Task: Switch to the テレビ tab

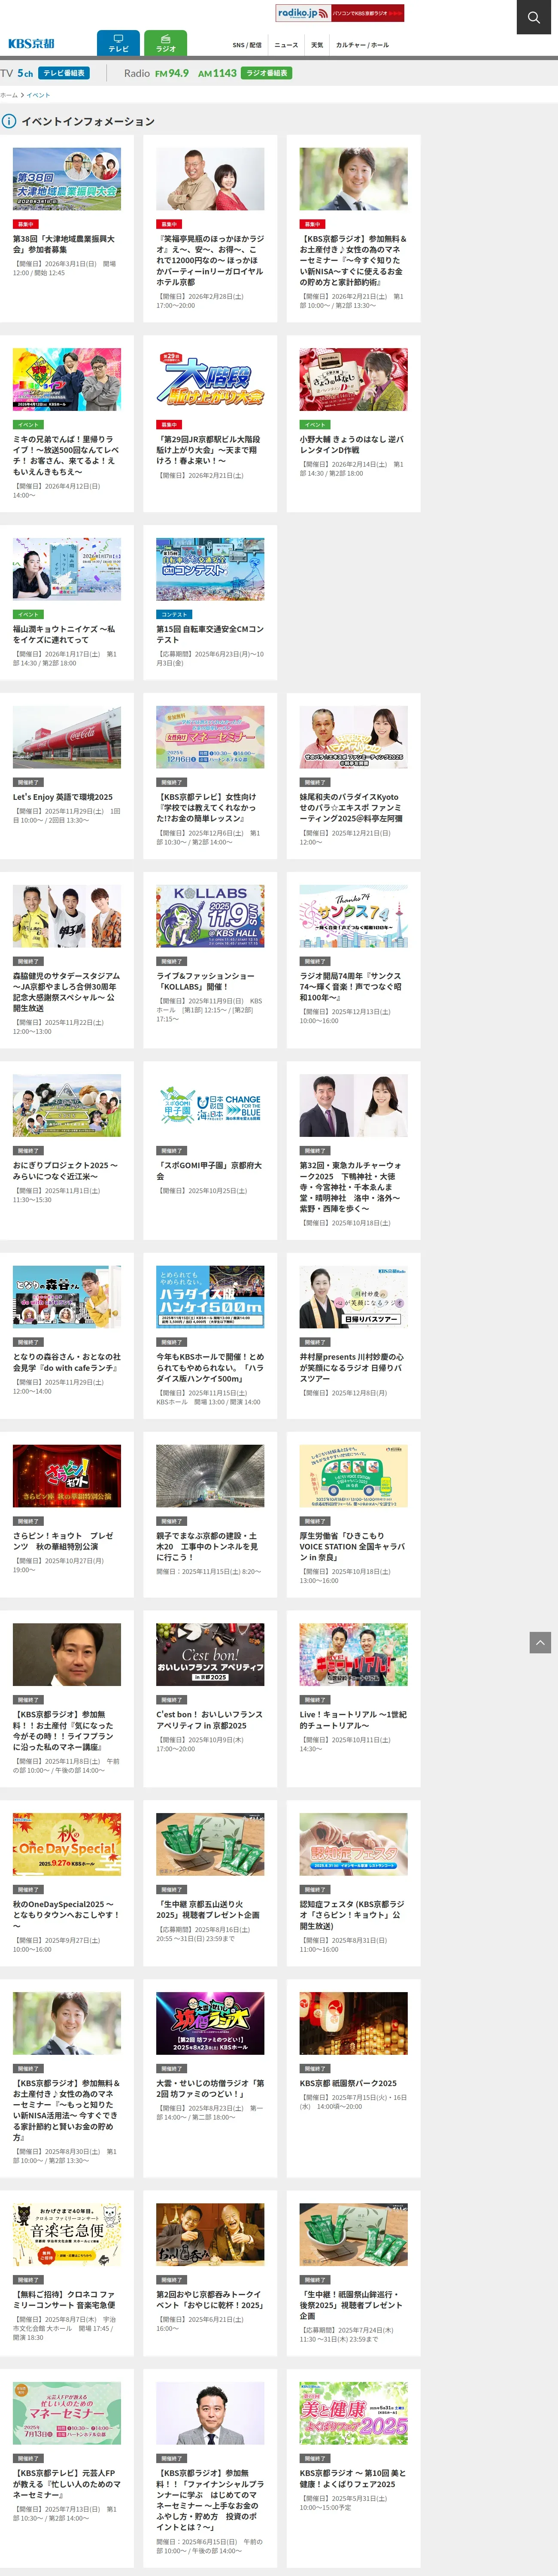Action: coord(118,43)
